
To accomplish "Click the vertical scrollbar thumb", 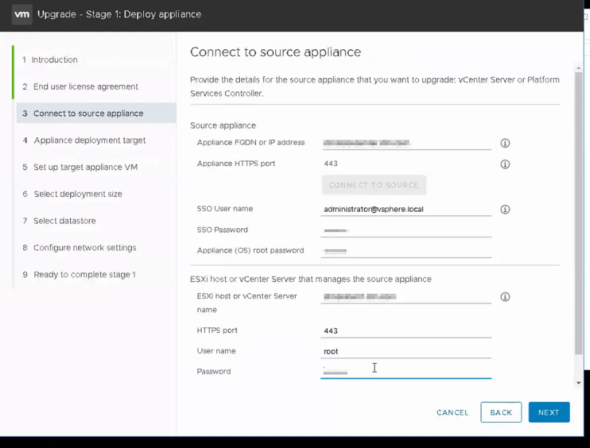I will (579, 213).
